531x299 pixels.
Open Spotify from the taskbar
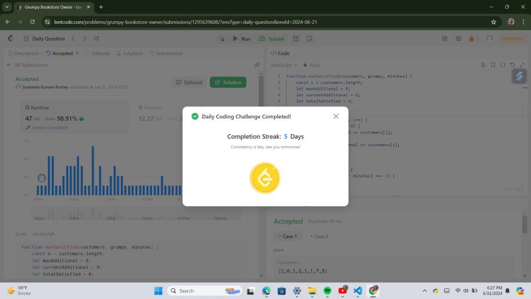327,291
